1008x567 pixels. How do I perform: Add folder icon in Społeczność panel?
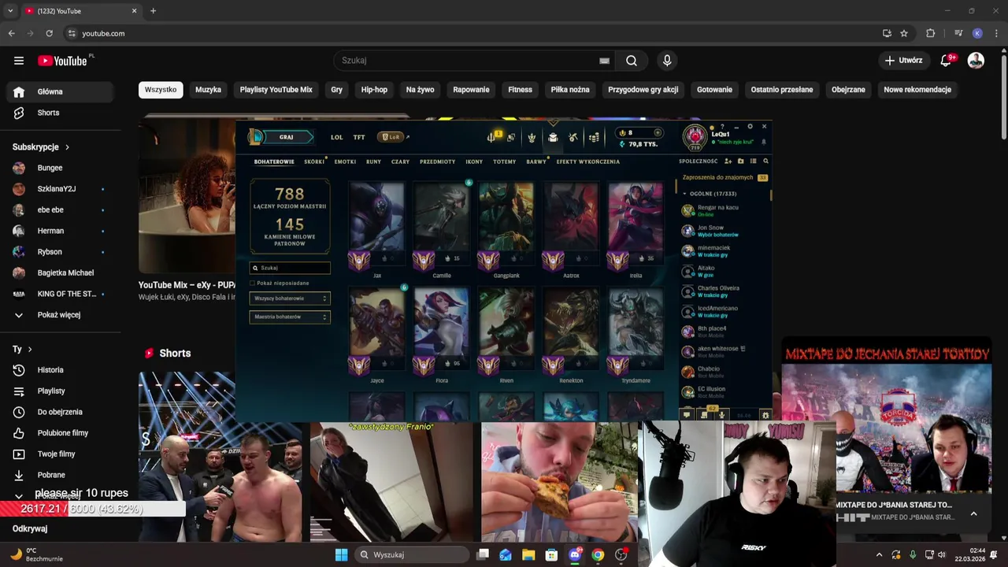pyautogui.click(x=740, y=161)
